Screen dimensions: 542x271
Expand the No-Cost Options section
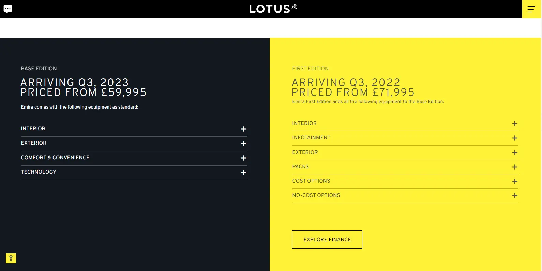(x=515, y=196)
